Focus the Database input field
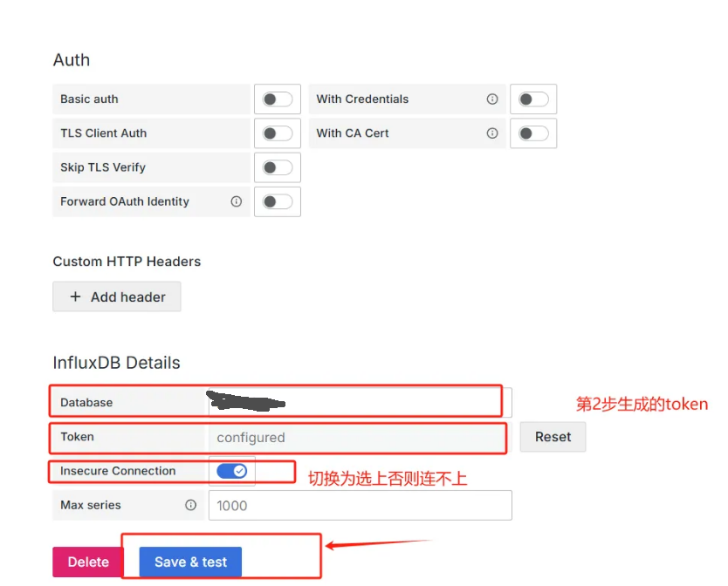 point(361,402)
